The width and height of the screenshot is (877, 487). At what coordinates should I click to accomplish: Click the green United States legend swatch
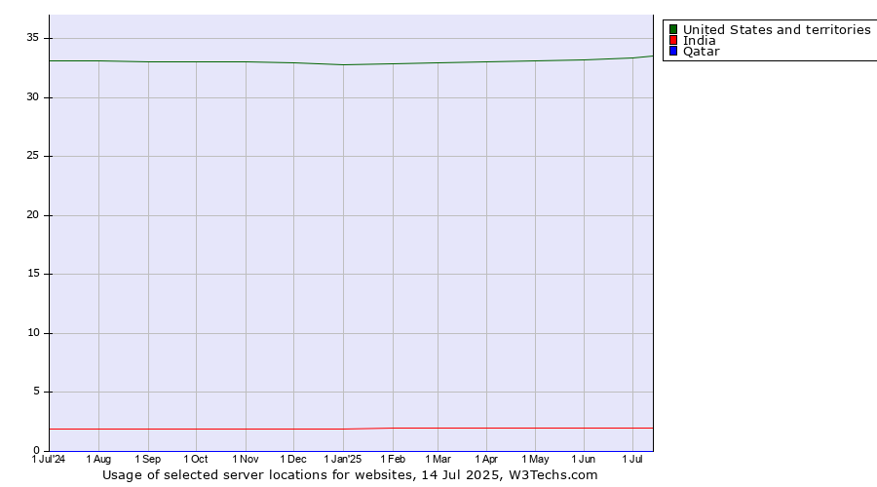[x=673, y=29]
